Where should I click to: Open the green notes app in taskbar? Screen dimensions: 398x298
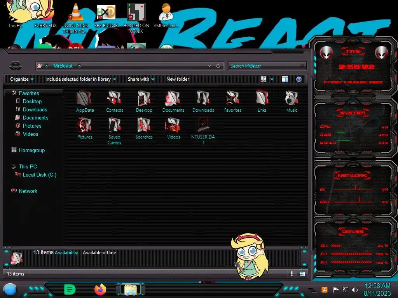[x=70, y=289]
